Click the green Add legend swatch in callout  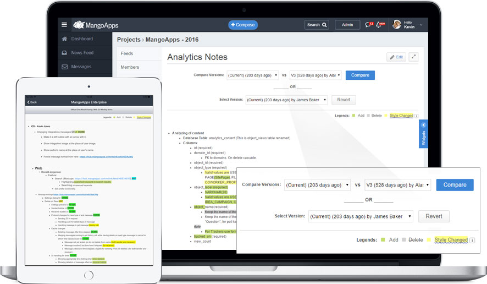point(383,240)
